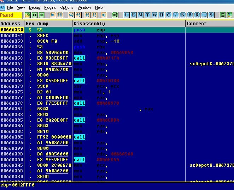Open References window (R button)

click(x=197, y=15)
